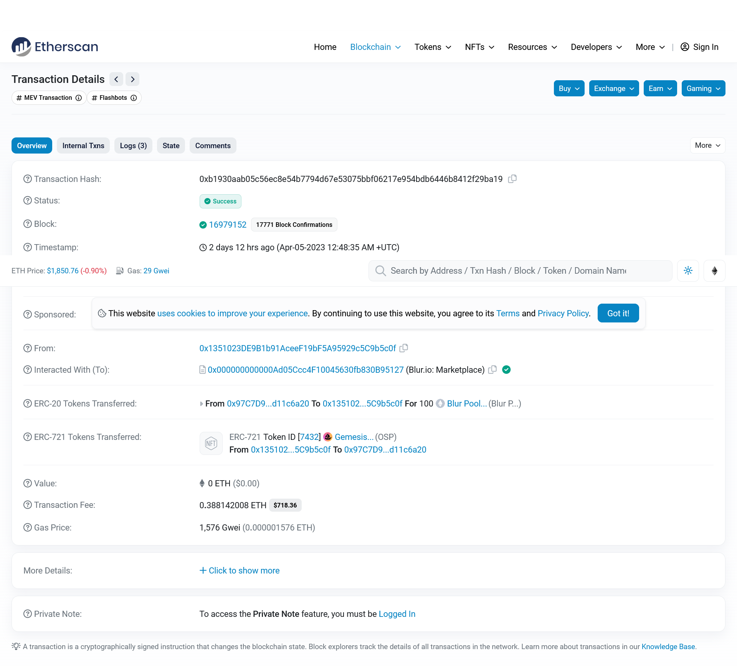Click the Logged In link

pyautogui.click(x=397, y=614)
